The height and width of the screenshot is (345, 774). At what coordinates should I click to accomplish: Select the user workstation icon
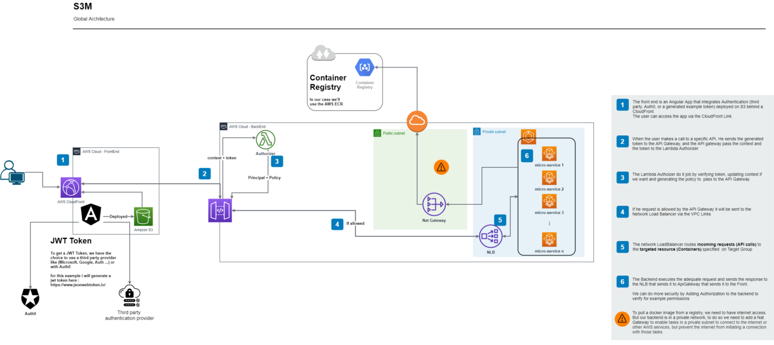pos(11,172)
